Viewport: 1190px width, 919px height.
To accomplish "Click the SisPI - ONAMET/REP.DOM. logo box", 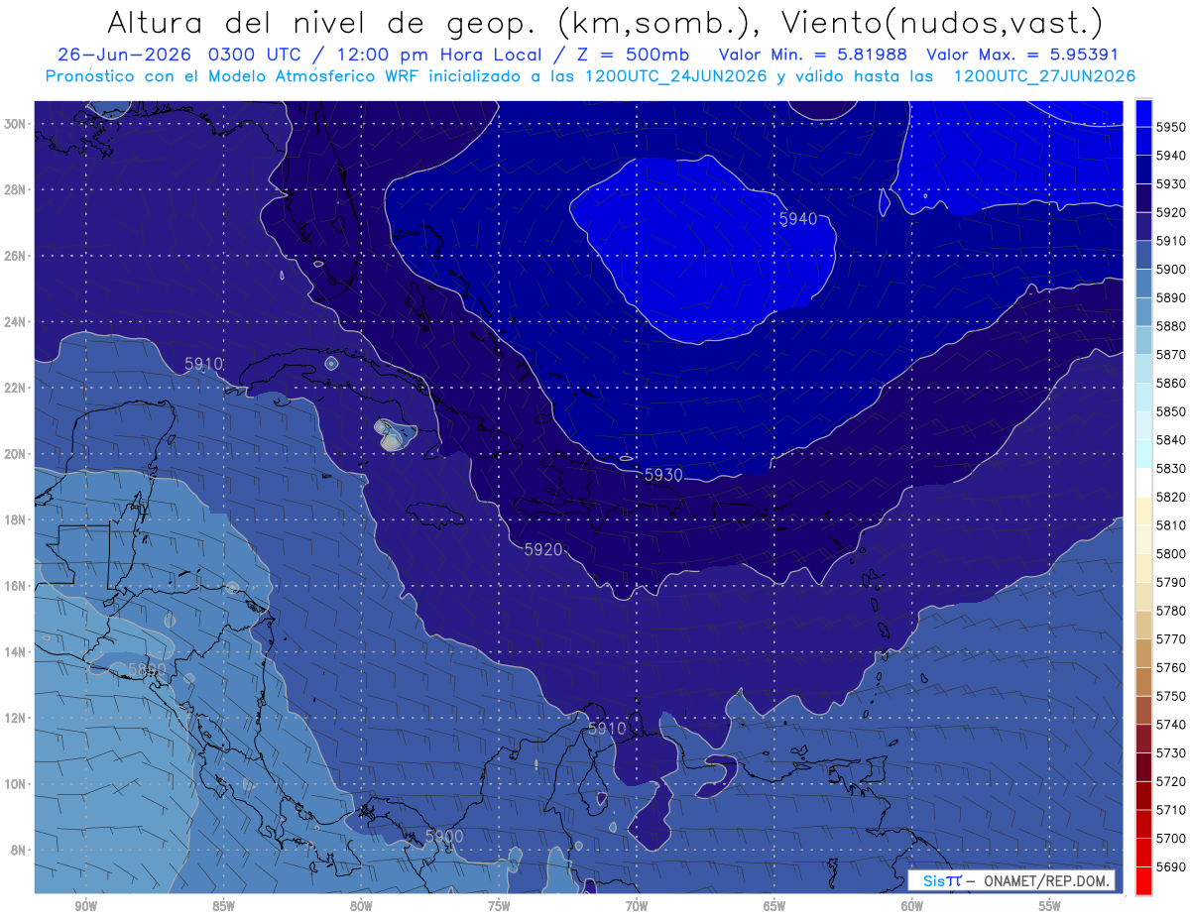I will coord(1011,880).
